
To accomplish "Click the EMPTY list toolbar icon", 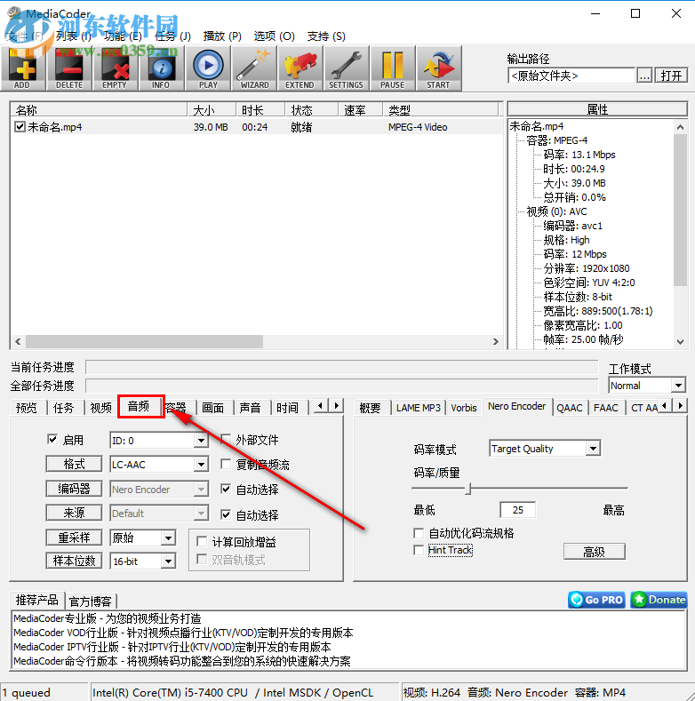I will pos(115,68).
